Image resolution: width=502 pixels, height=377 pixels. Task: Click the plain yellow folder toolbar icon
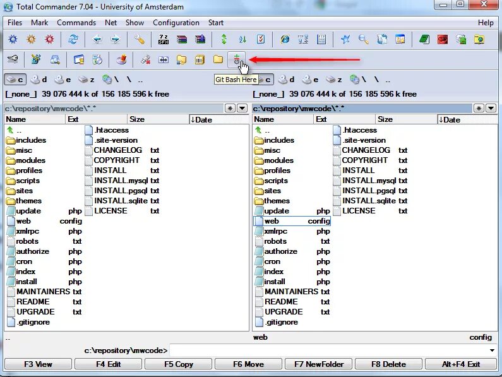[218, 59]
